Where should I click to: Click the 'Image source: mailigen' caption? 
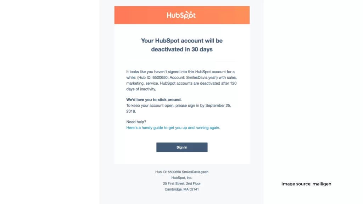pyautogui.click(x=306, y=184)
